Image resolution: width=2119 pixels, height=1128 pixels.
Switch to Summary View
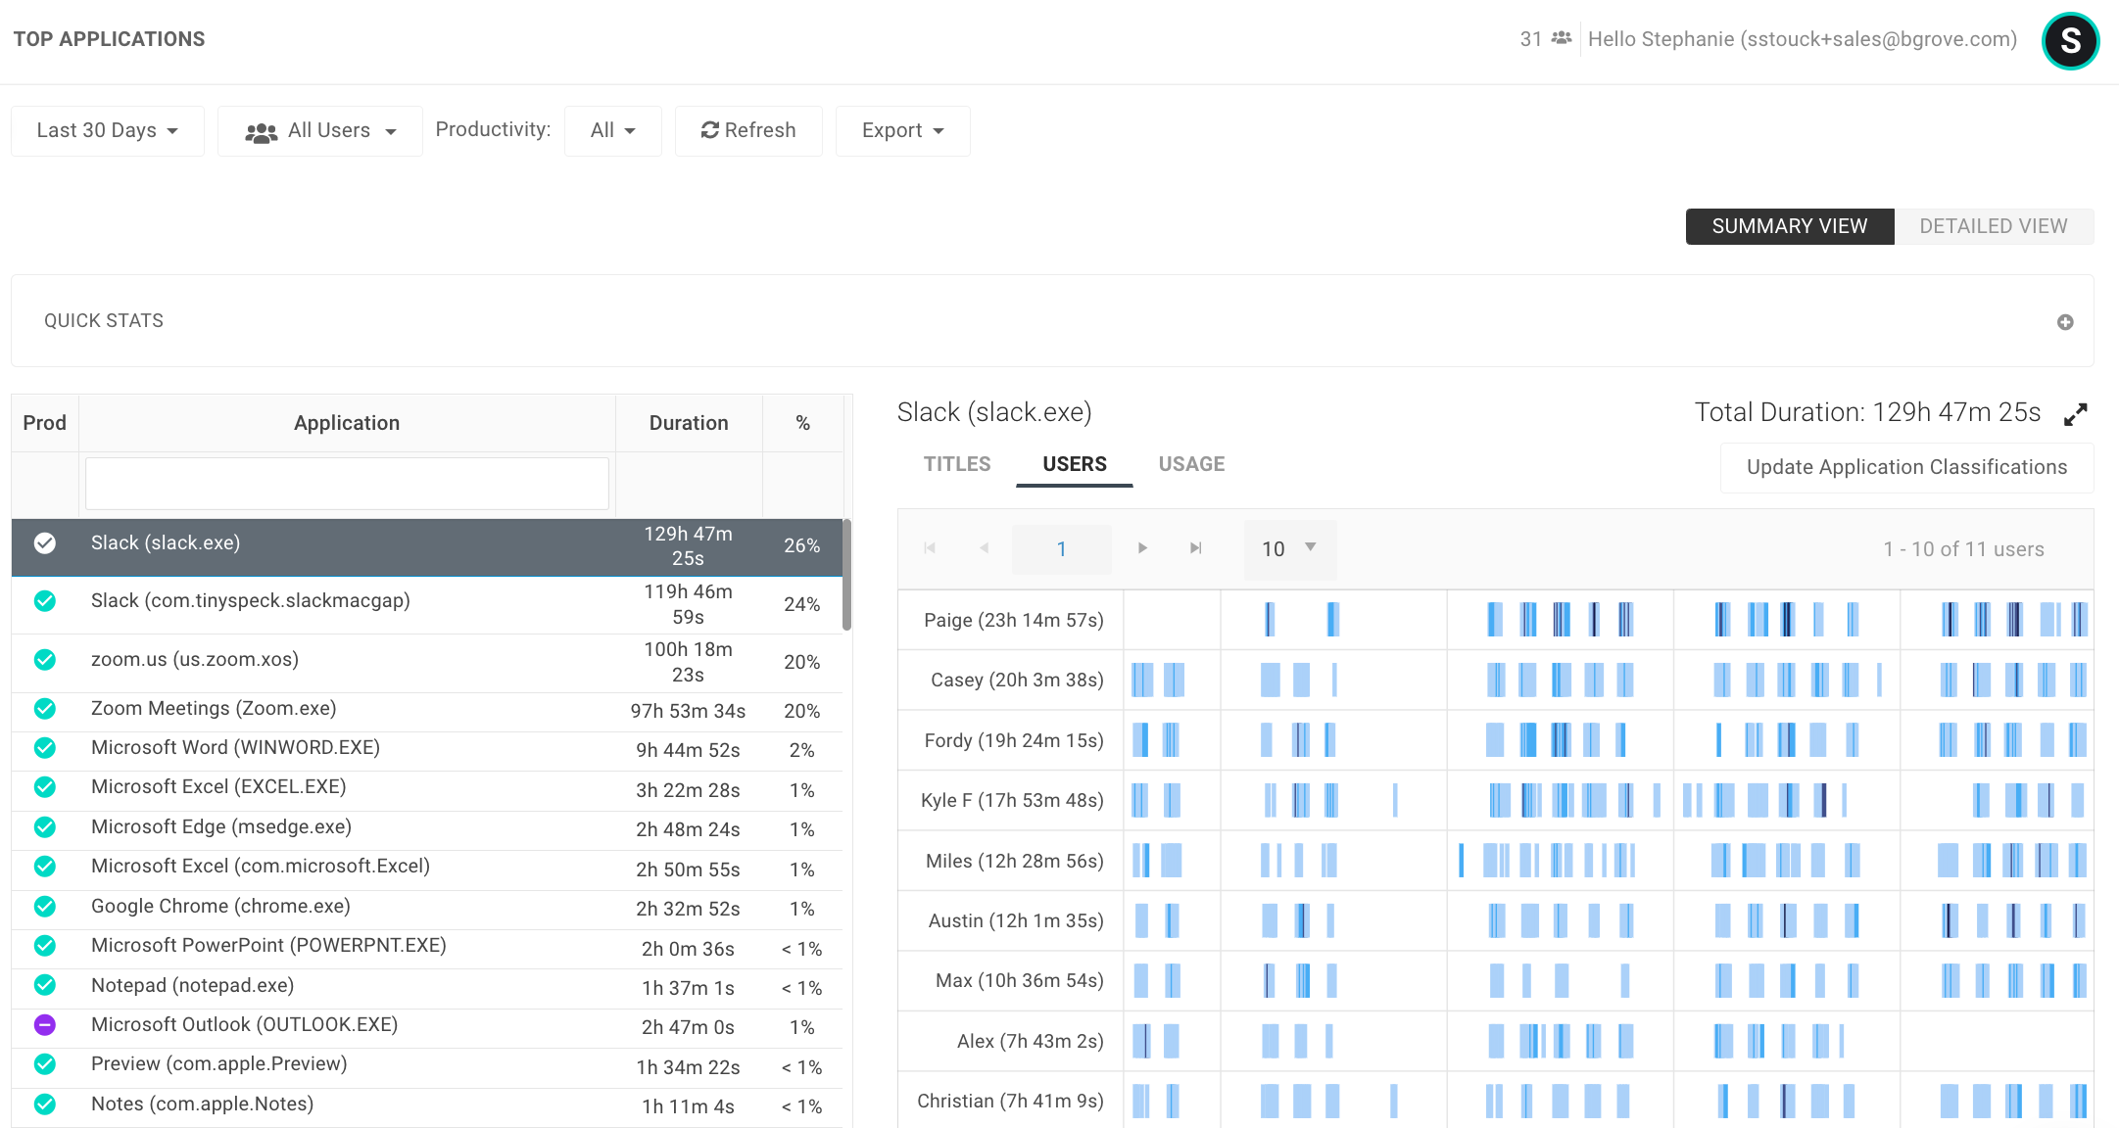pyautogui.click(x=1790, y=226)
